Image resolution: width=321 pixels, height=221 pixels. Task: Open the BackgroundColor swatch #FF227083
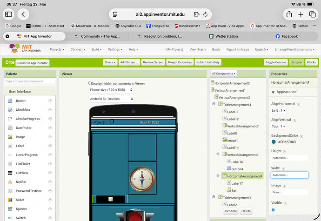pos(274,142)
